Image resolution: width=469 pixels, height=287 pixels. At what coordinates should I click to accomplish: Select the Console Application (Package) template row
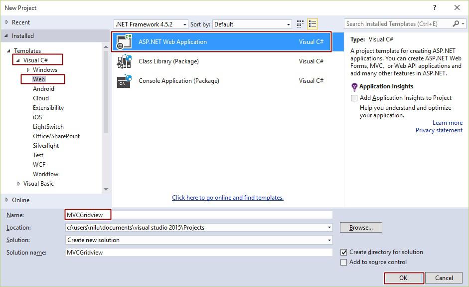coord(227,81)
